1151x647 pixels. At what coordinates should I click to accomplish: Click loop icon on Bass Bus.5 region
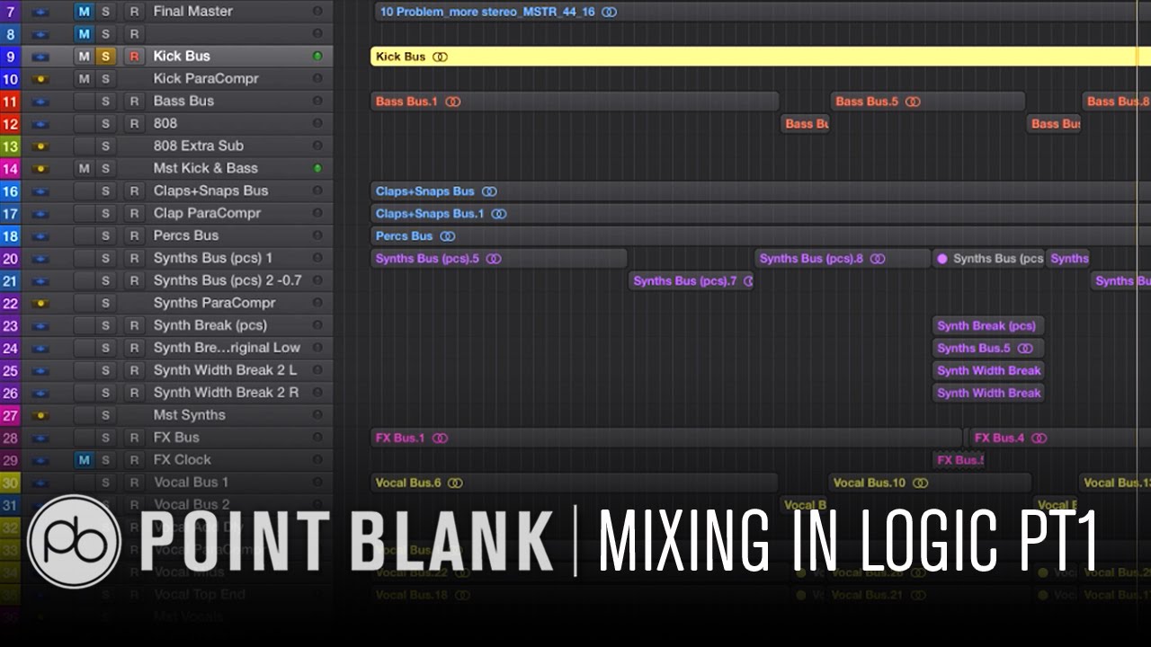pyautogui.click(x=913, y=102)
